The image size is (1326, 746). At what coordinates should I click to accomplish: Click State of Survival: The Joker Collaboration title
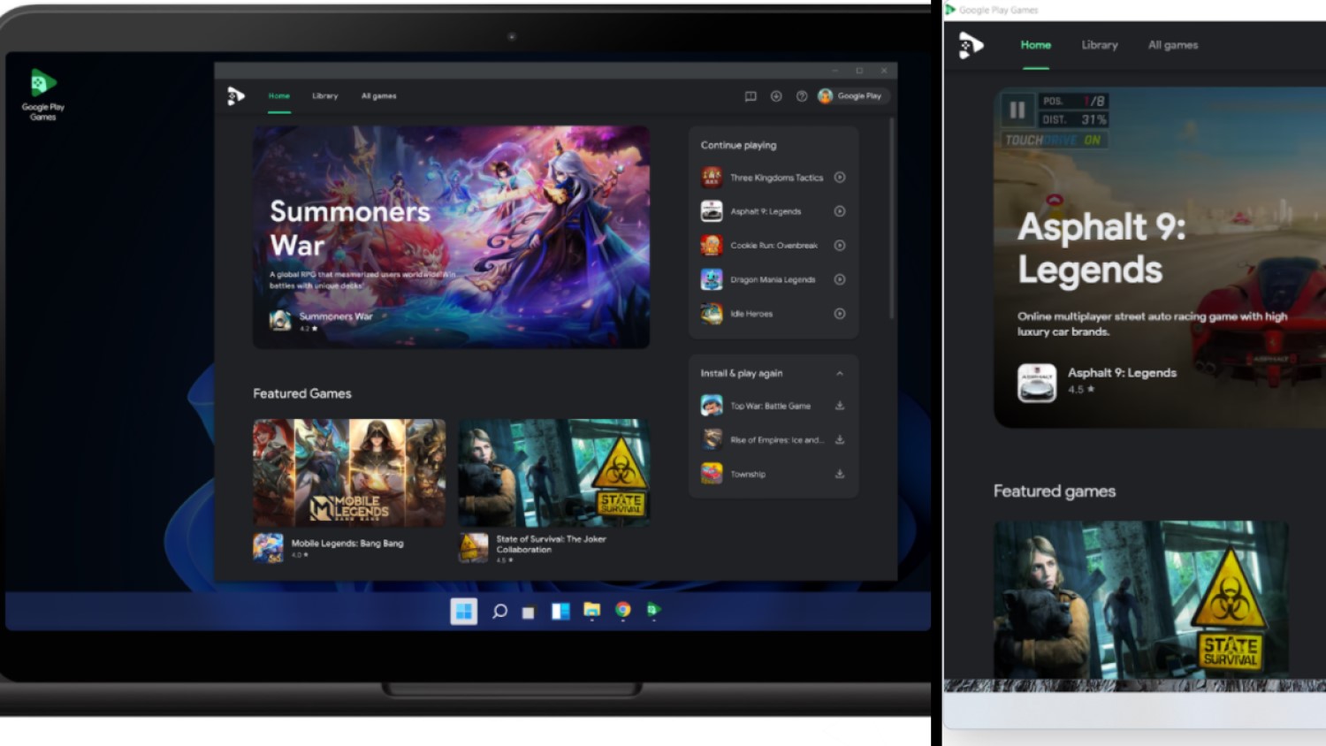coord(551,544)
